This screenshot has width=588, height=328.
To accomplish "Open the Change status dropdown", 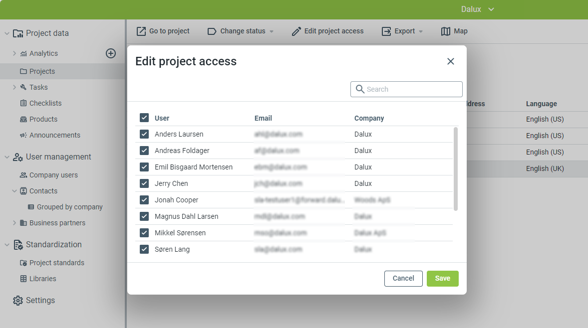I will (241, 31).
